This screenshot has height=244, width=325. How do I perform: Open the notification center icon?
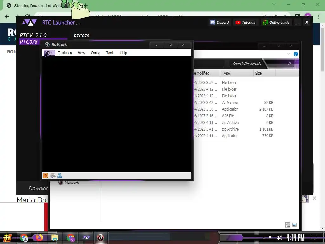315,237
